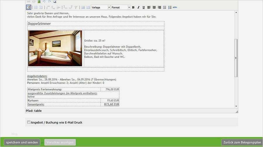Insert table row before icon
The height and width of the screenshot is (147, 263).
point(48,8)
